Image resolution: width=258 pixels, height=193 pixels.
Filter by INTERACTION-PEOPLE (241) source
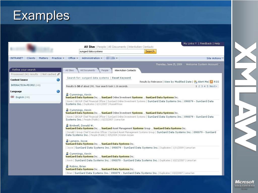pyautogui.click(x=26, y=85)
